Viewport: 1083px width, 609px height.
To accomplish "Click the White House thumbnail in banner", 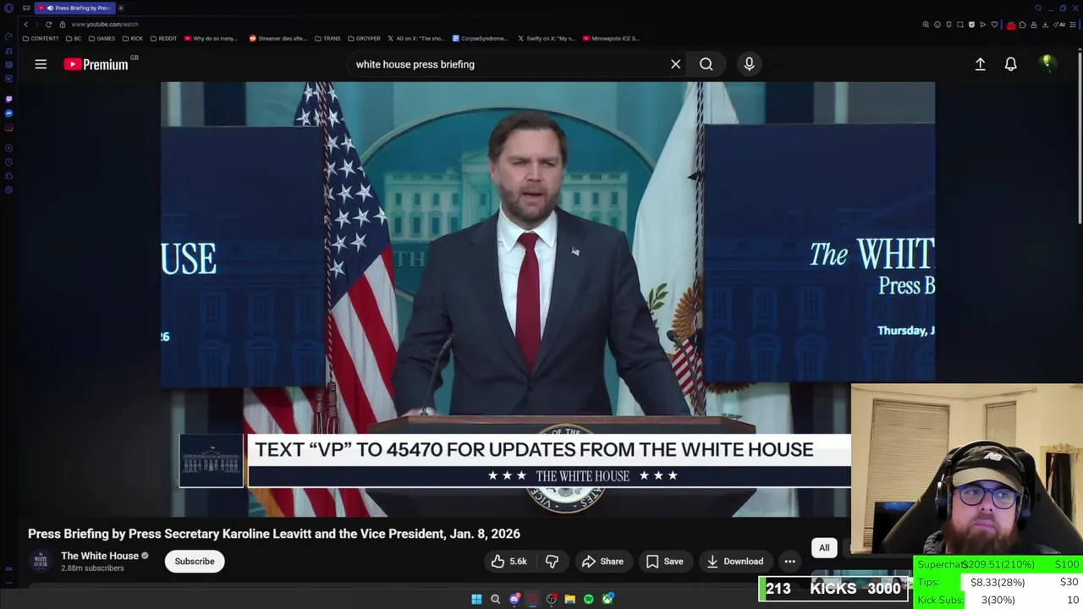I will pyautogui.click(x=211, y=461).
